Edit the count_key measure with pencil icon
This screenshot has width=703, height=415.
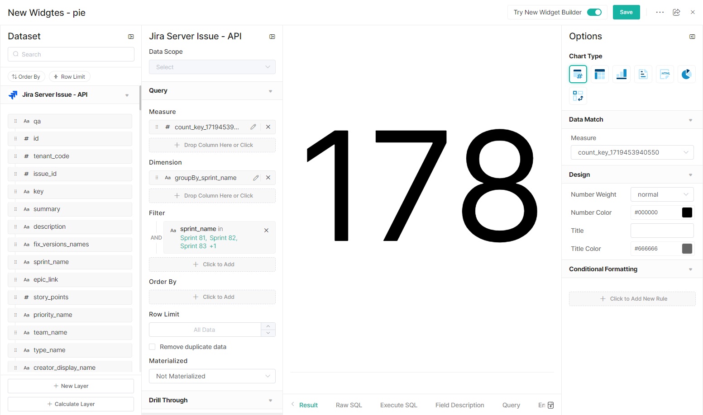(253, 127)
